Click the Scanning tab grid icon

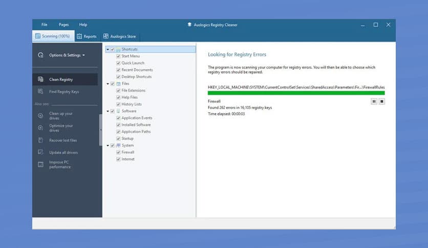[38, 36]
